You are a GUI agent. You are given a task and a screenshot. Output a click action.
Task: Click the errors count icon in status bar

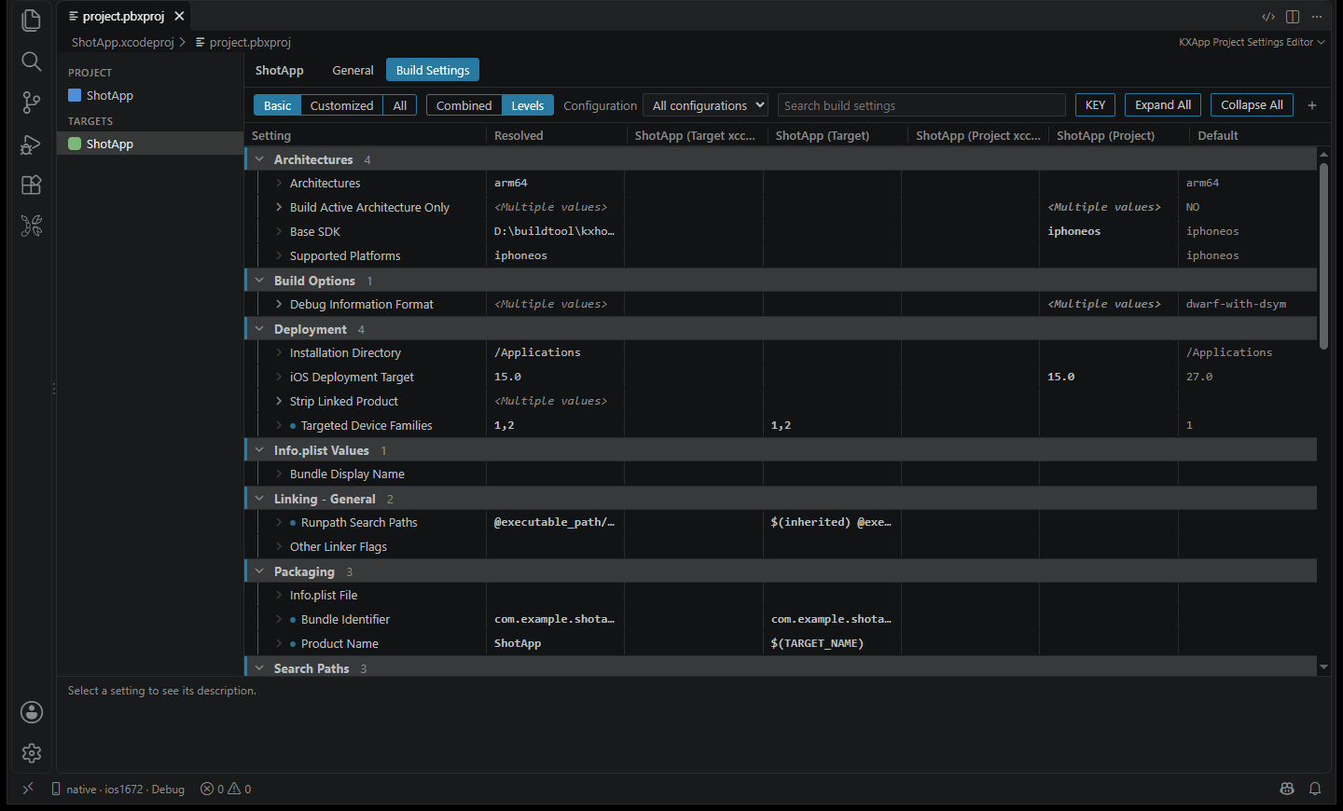pos(207,789)
